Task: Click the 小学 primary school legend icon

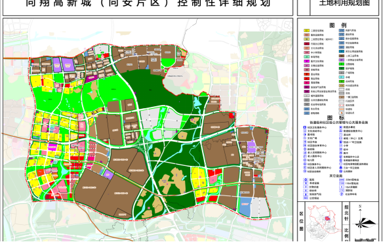Action: click(341, 146)
